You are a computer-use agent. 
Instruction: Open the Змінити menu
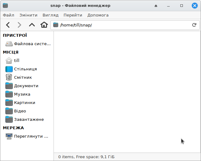click(28, 15)
